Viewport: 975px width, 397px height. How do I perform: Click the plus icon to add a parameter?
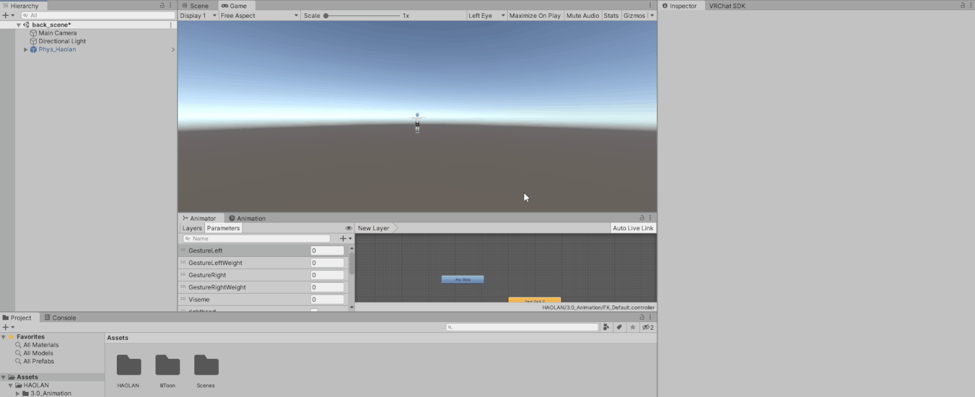341,238
